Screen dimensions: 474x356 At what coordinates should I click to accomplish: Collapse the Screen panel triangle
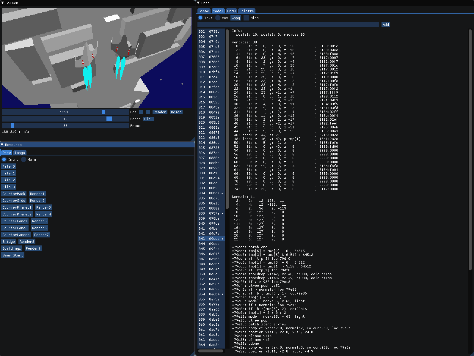3,3
